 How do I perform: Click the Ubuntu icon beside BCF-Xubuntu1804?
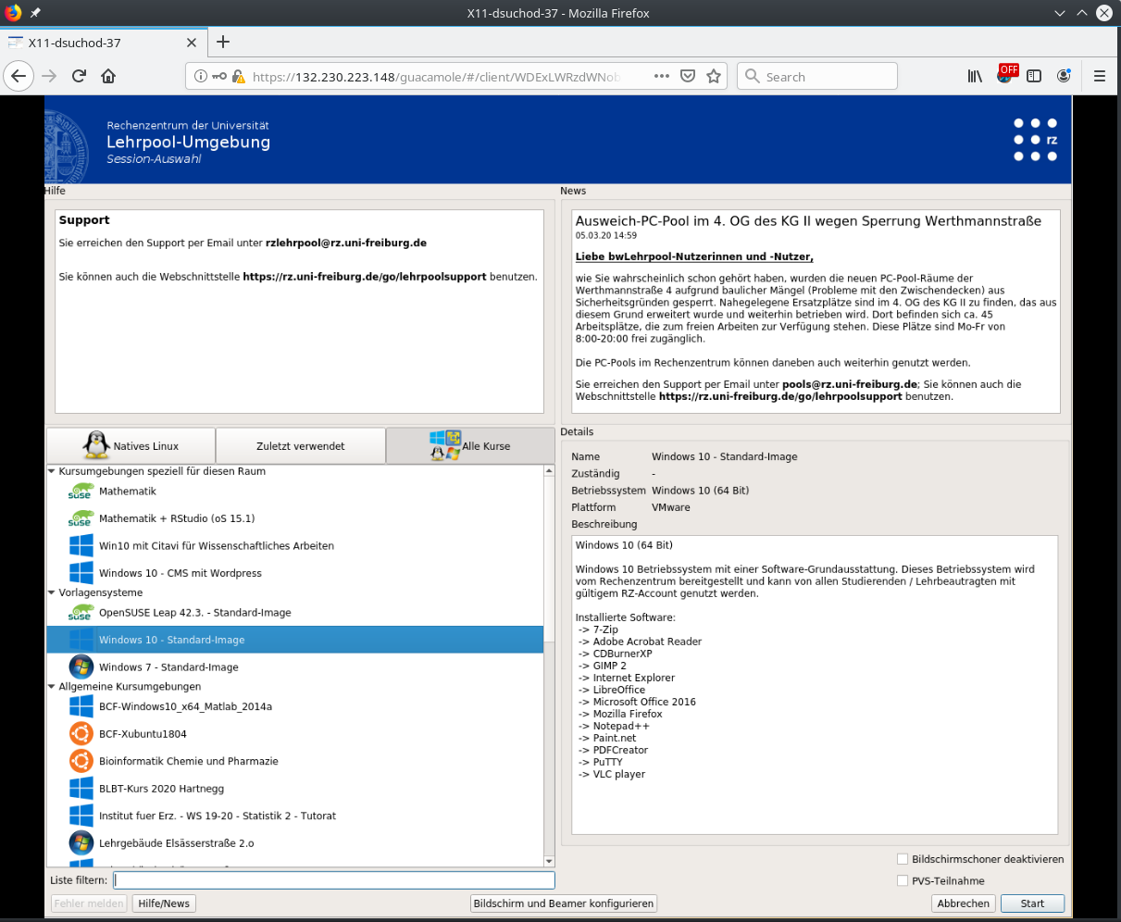(81, 734)
